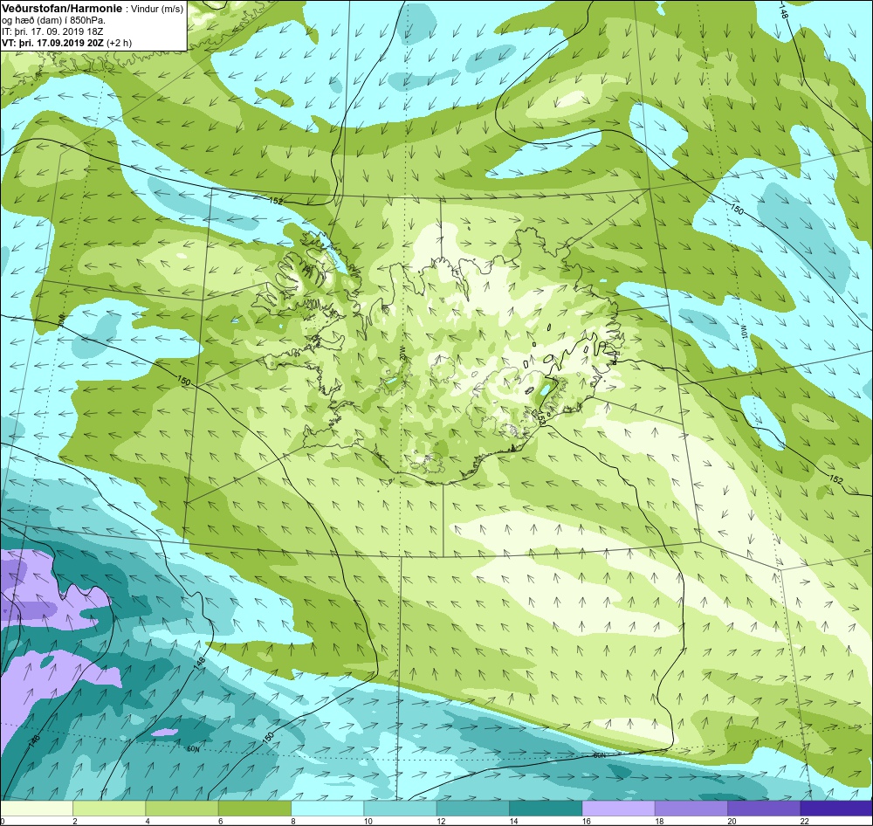The image size is (873, 826).
Task: Click the darkest purple legend swatch above 22
Action: [836, 808]
